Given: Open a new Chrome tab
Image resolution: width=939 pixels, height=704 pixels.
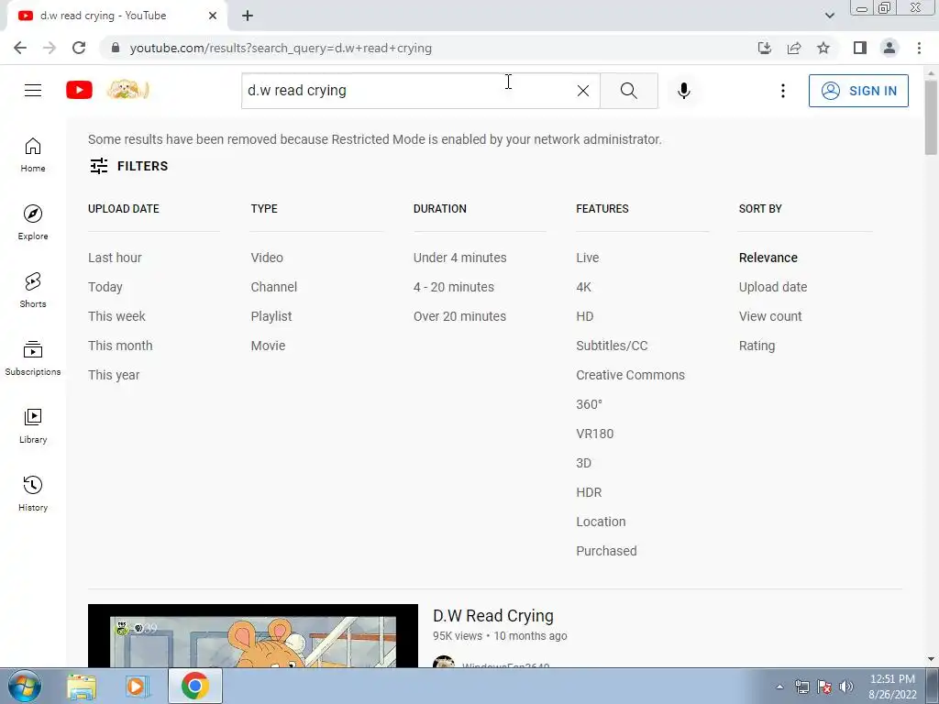Looking at the screenshot, I should [x=248, y=16].
